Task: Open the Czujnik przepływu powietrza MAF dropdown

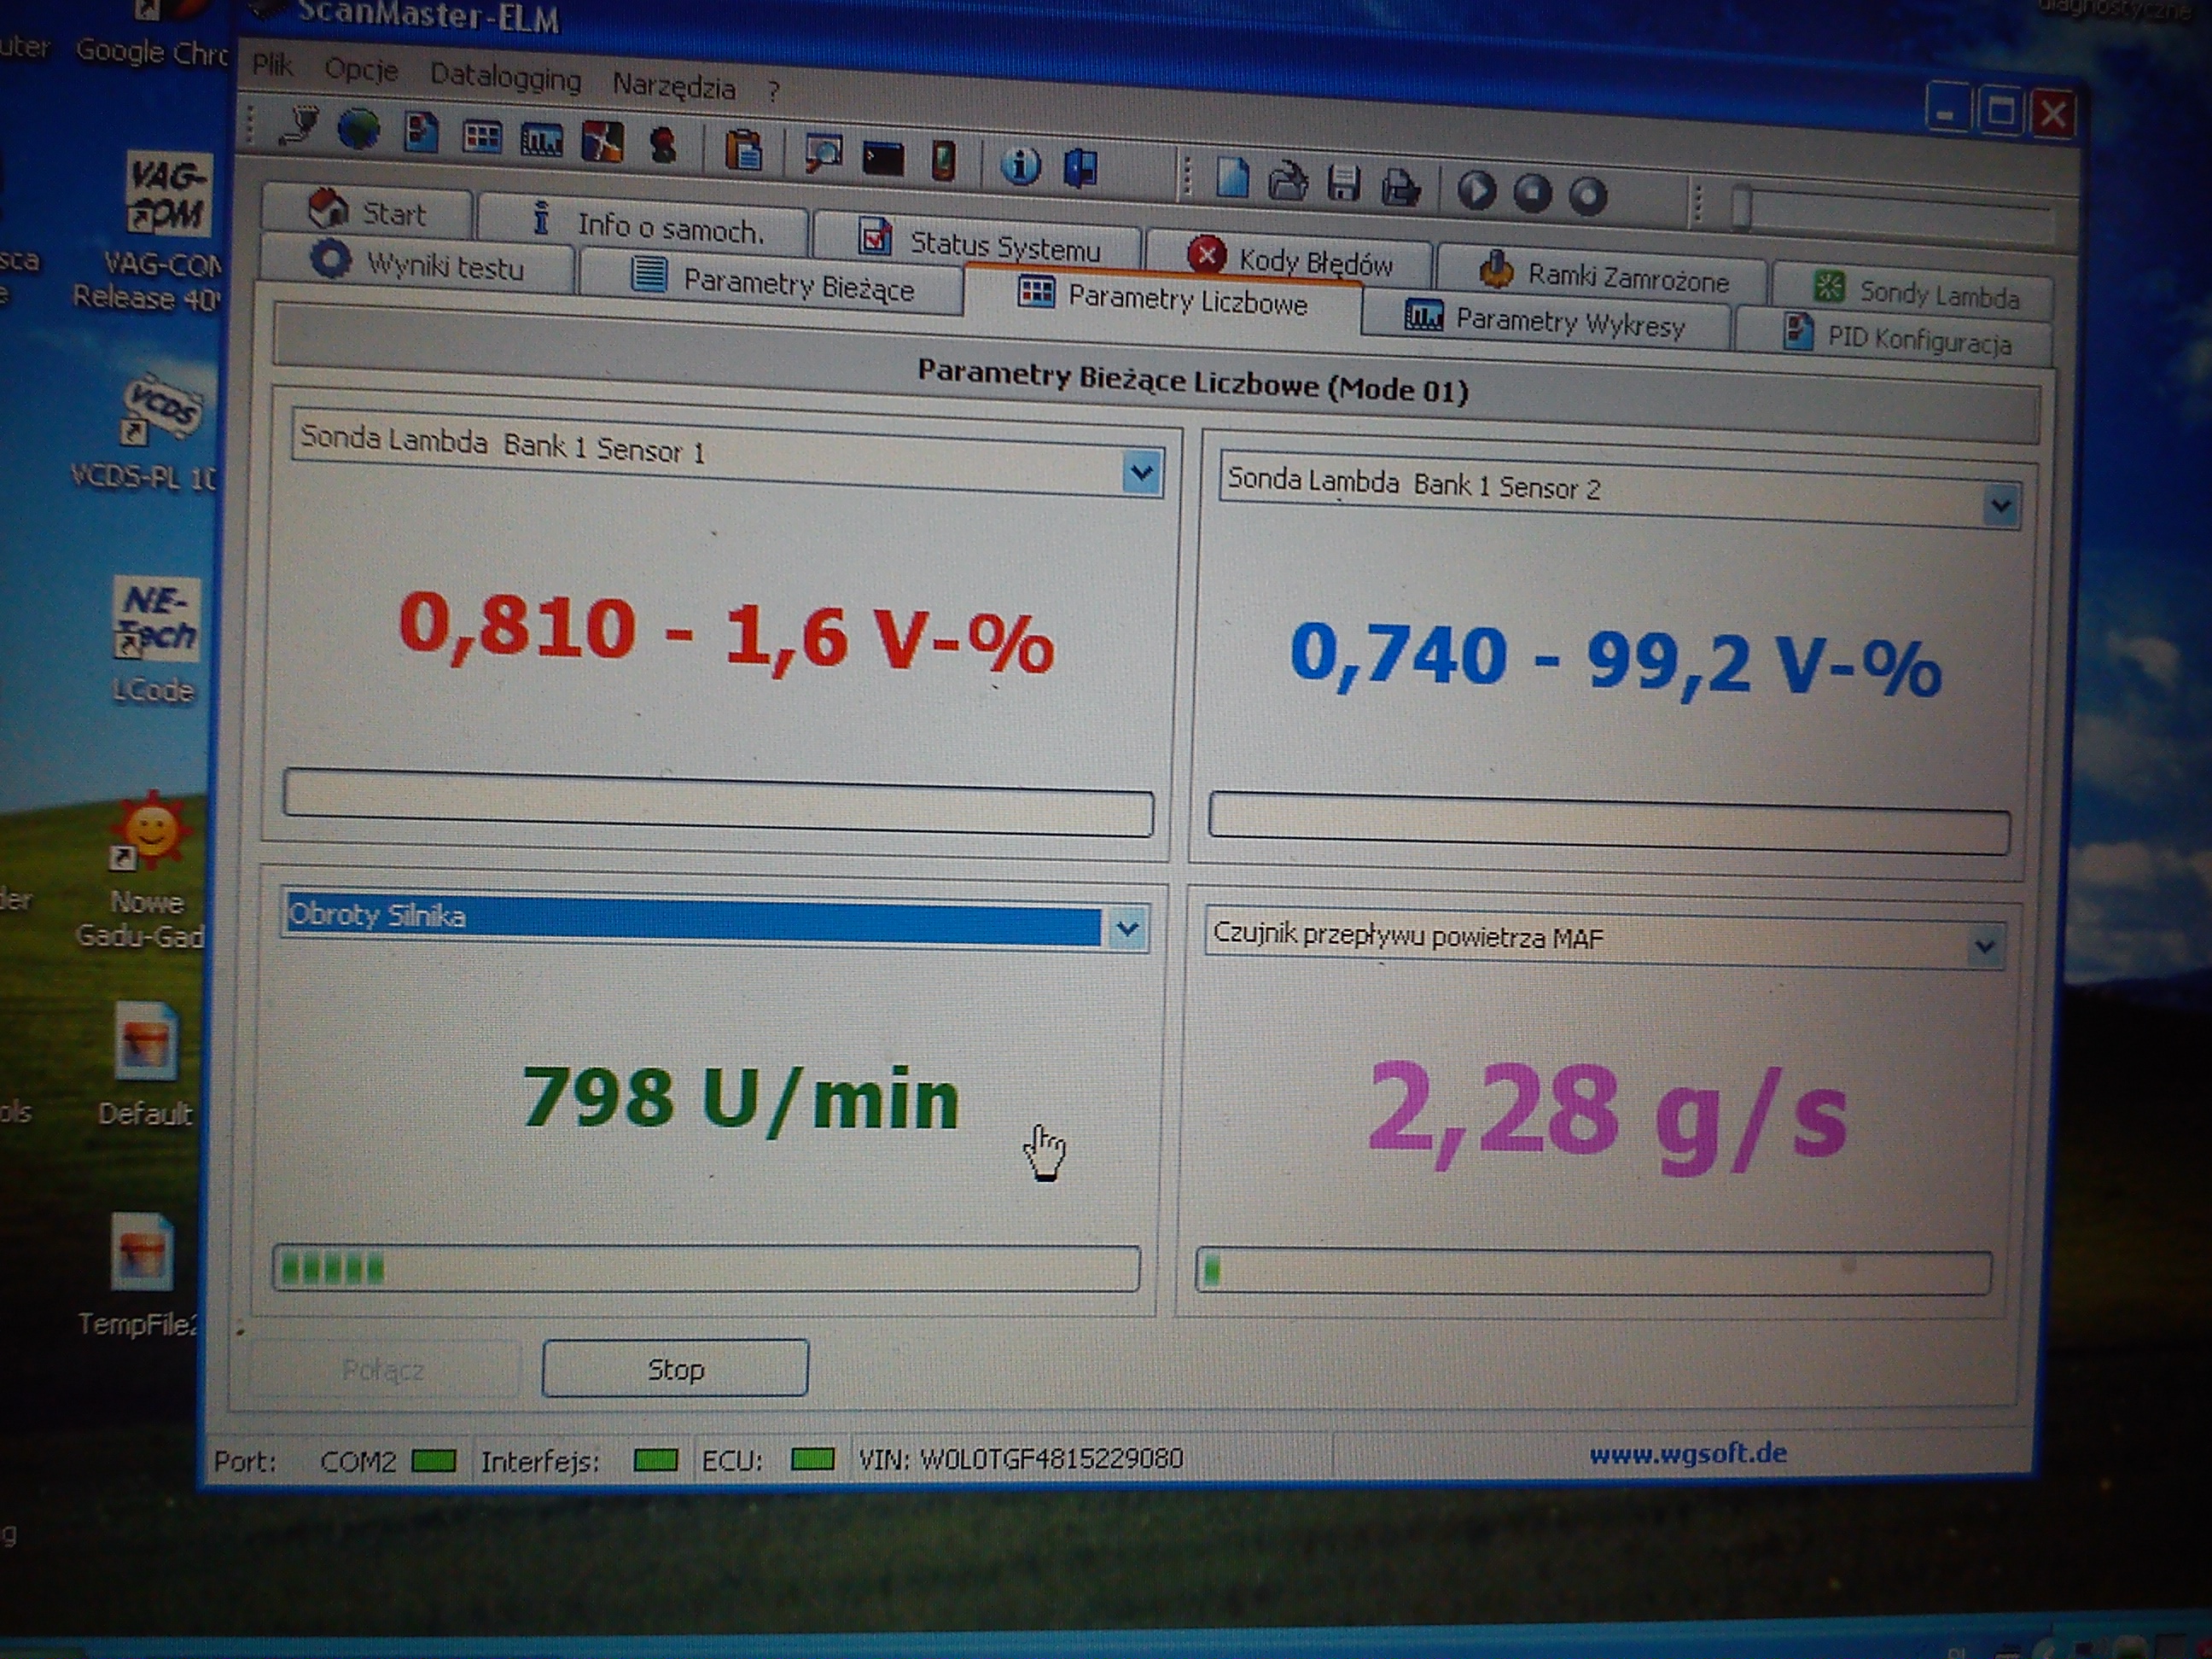Action: 1985,945
